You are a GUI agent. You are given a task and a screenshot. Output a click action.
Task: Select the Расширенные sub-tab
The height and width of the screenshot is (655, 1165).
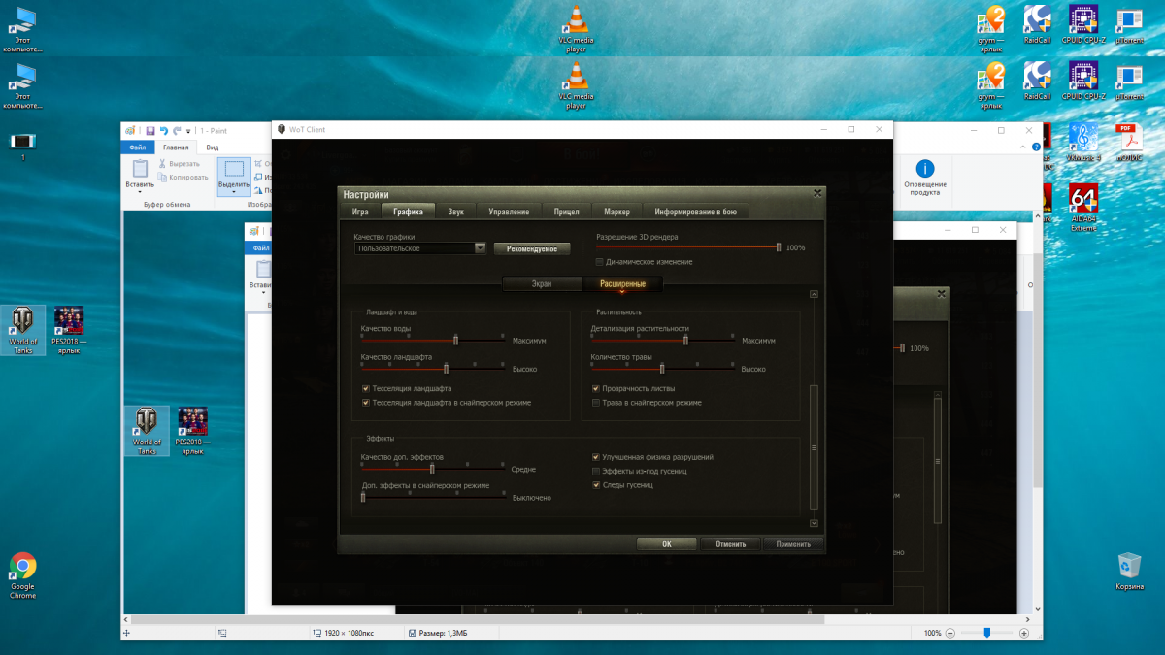coord(622,283)
